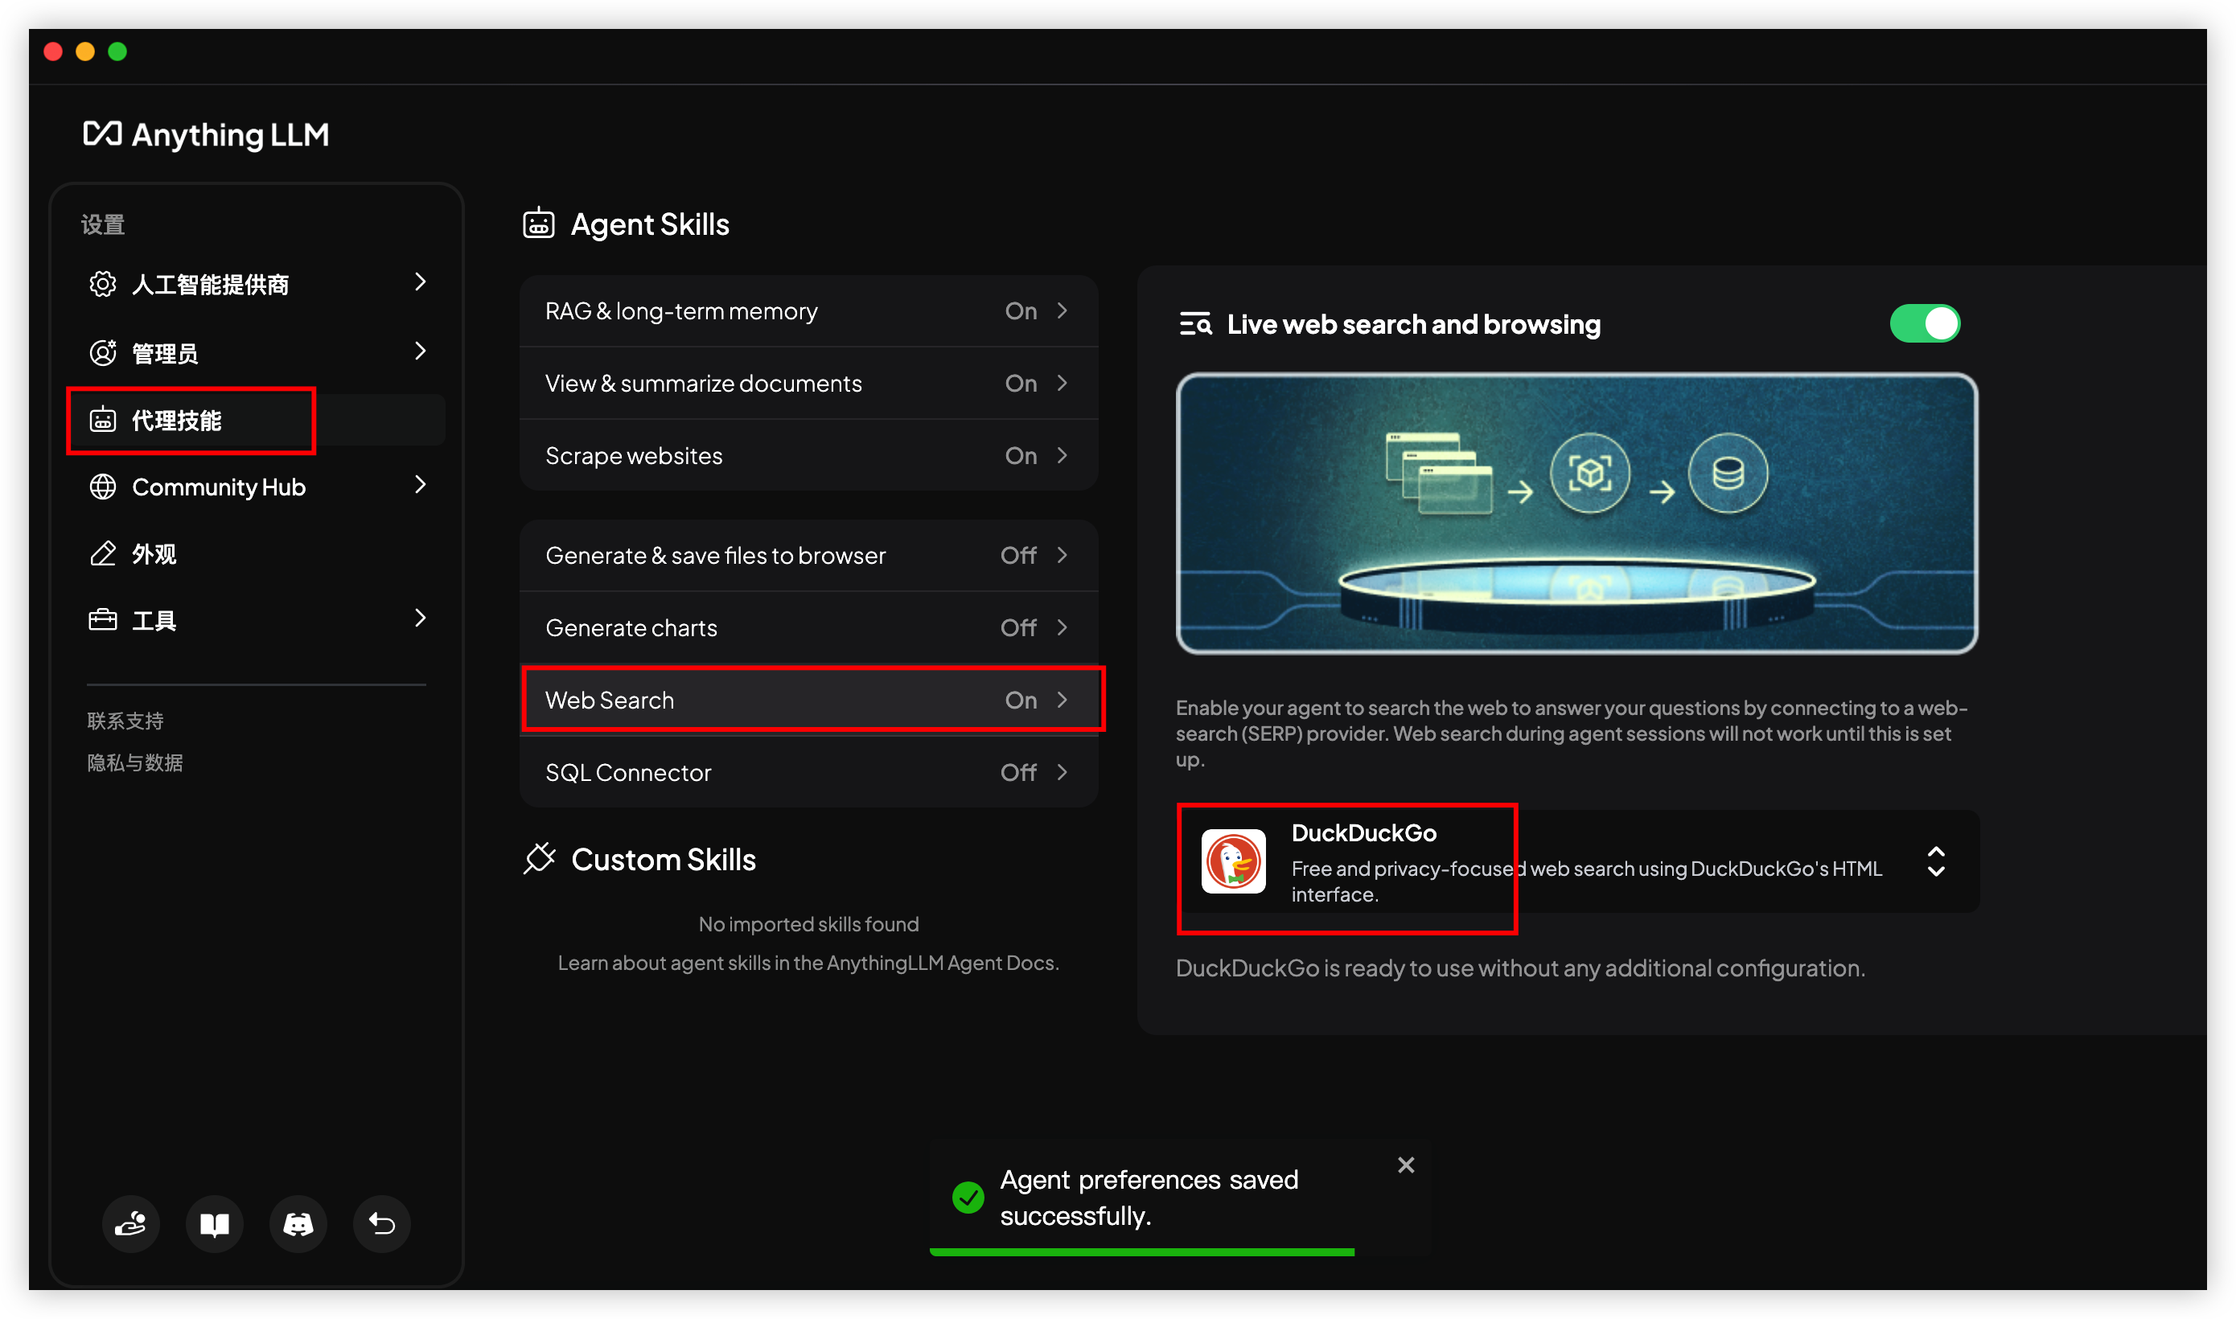This screenshot has height=1319, width=2236.
Task: Open the 管理员 settings menu
Action: [x=166, y=353]
